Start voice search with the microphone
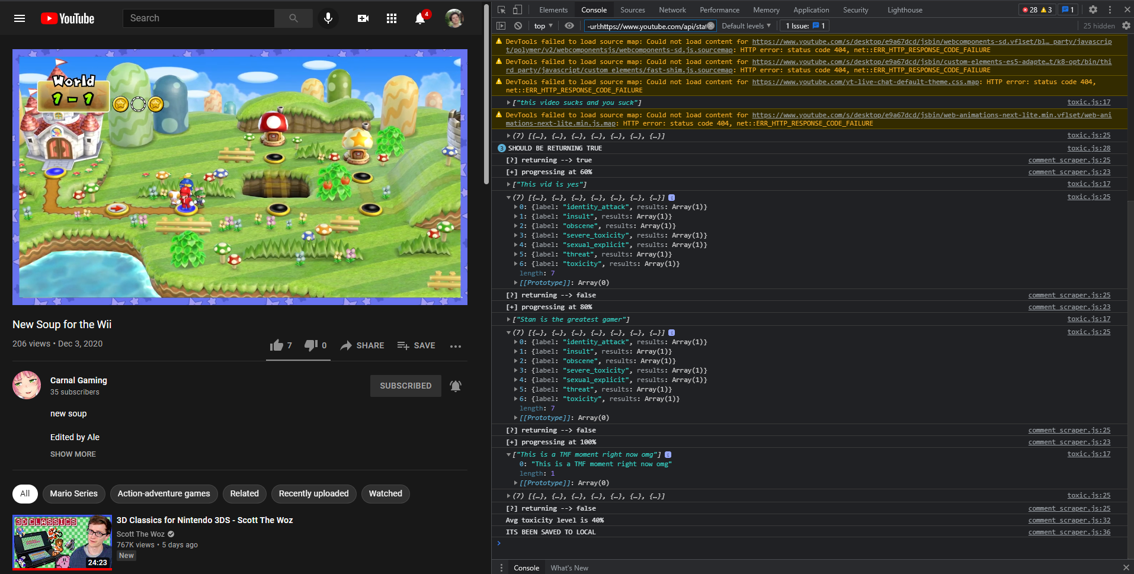Viewport: 1134px width, 574px height. [x=328, y=18]
